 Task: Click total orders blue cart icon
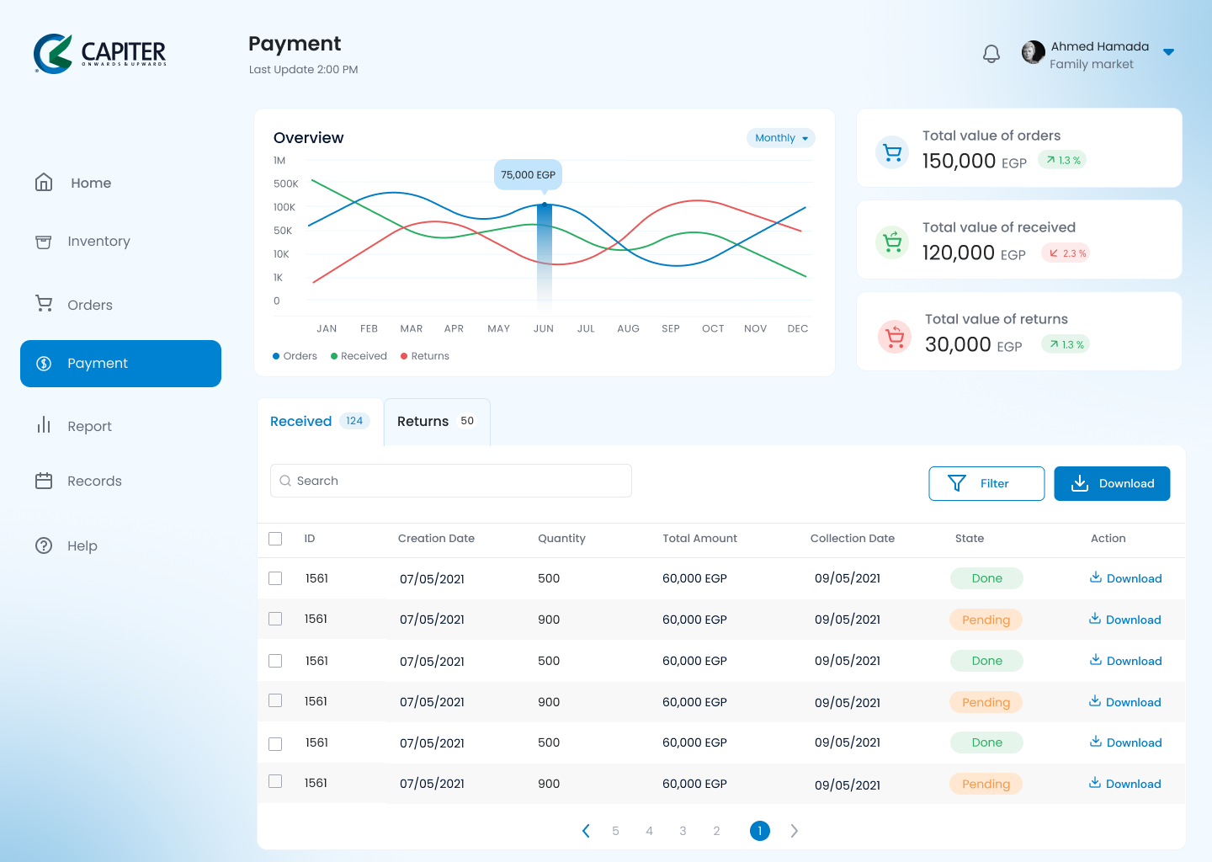892,152
